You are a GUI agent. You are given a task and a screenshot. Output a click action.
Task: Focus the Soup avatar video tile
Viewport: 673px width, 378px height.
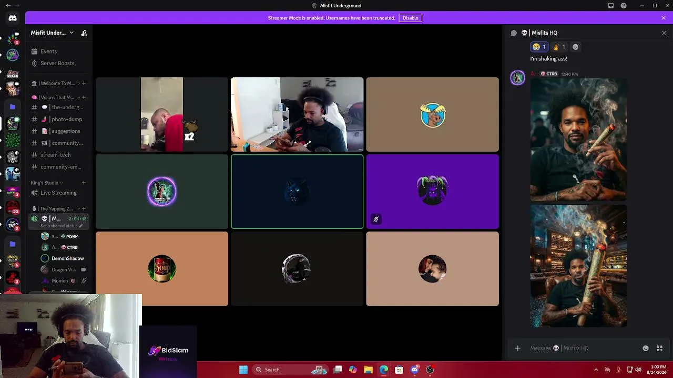tap(162, 269)
